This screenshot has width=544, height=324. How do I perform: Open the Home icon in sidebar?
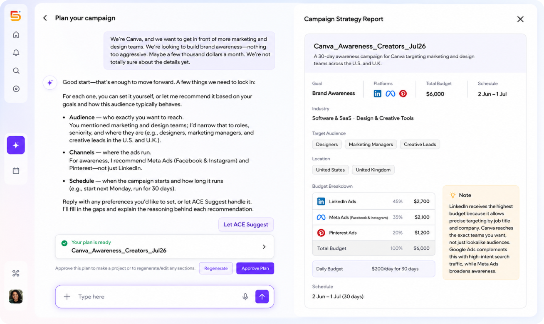point(16,34)
